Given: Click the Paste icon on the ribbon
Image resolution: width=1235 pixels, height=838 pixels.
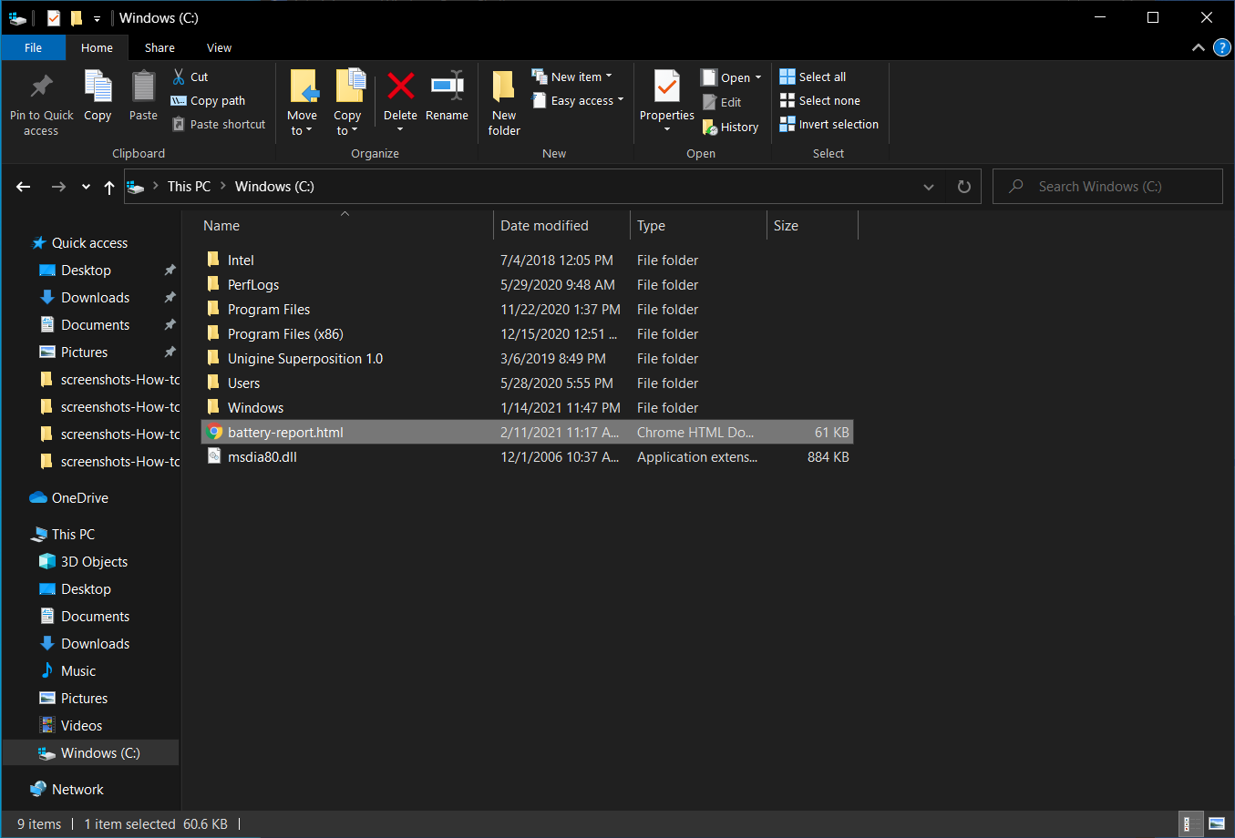Looking at the screenshot, I should [143, 95].
